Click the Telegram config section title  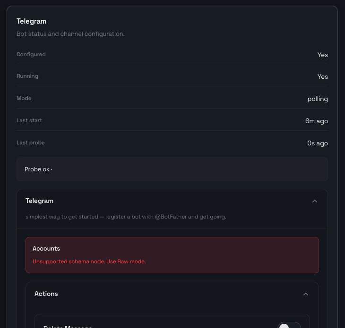tap(39, 201)
